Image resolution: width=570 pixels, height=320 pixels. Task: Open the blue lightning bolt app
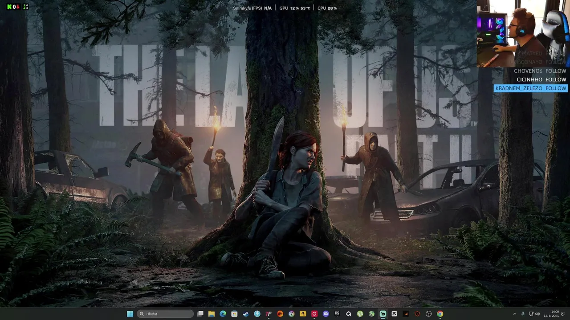coord(257,314)
